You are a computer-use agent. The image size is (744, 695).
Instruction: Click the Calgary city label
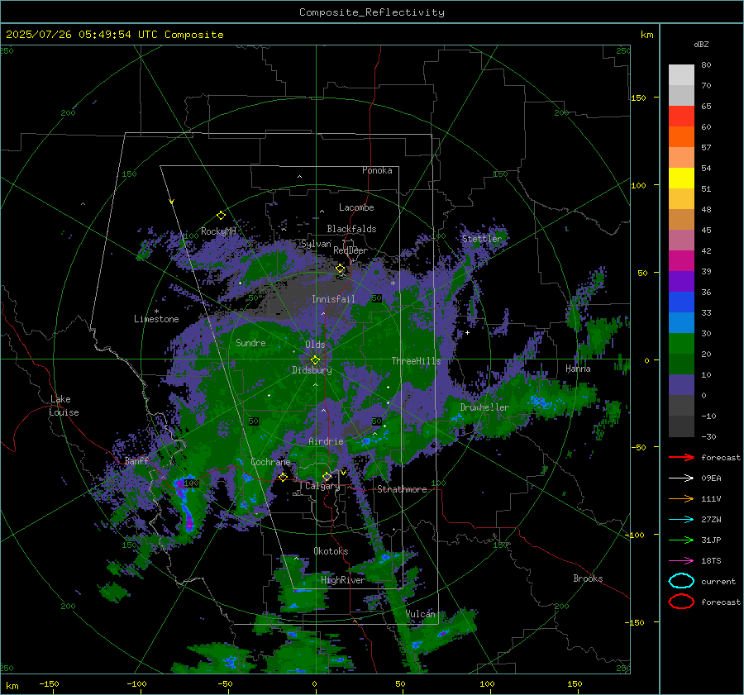(322, 486)
